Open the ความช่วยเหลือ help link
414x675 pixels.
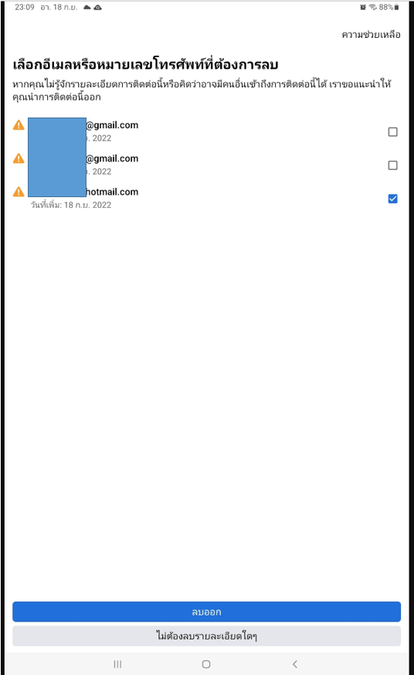tap(371, 35)
